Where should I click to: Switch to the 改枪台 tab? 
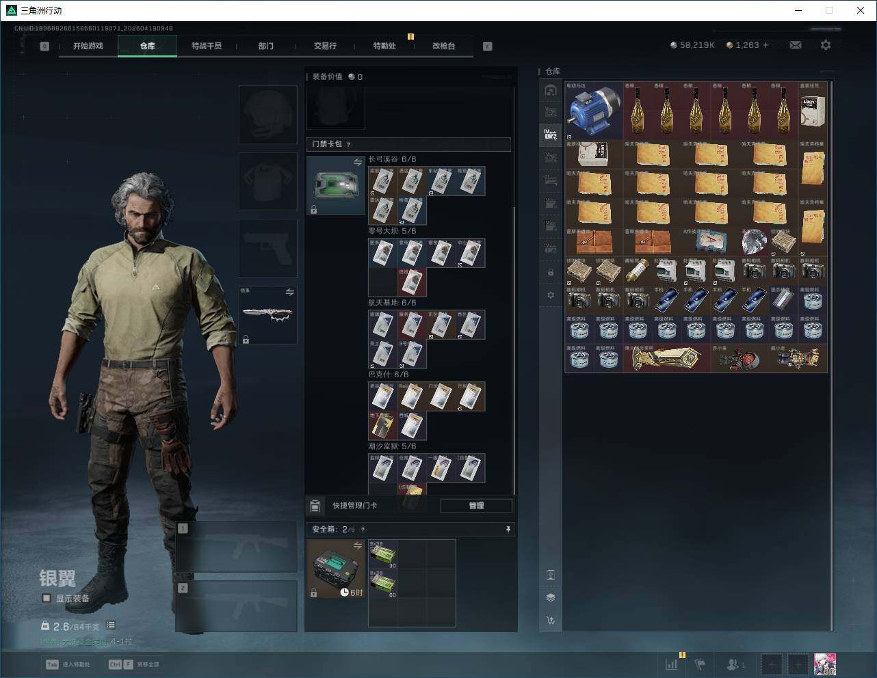pos(443,46)
